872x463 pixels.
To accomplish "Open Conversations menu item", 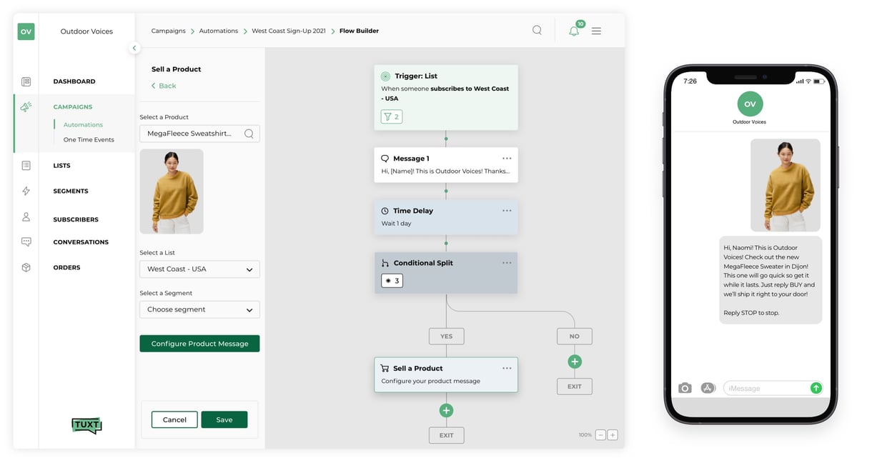I will coord(81,242).
